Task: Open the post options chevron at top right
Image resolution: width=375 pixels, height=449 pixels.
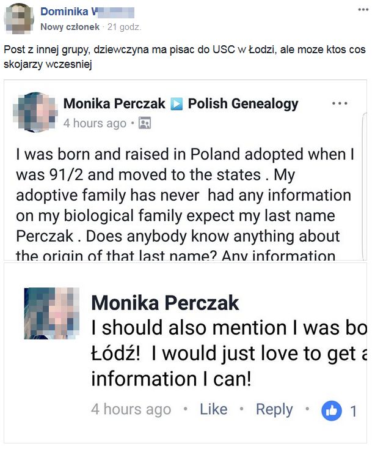Action: [x=363, y=11]
